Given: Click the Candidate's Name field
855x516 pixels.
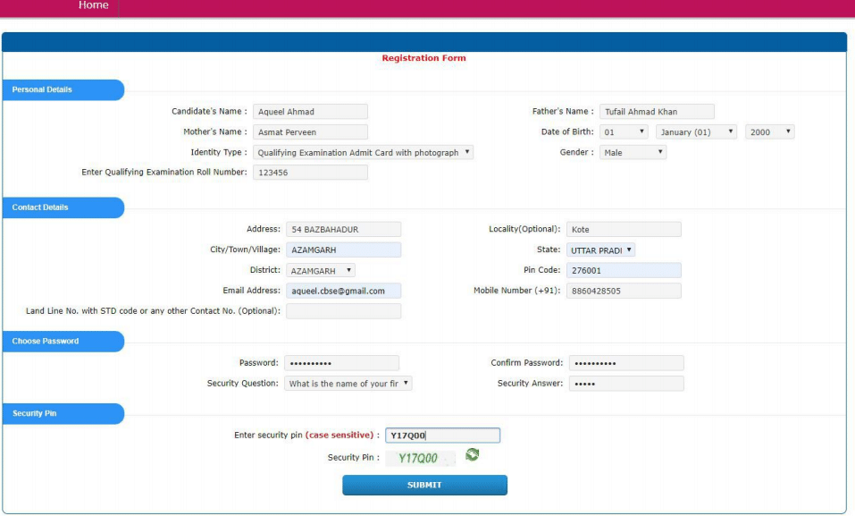Looking at the screenshot, I should tap(310, 112).
